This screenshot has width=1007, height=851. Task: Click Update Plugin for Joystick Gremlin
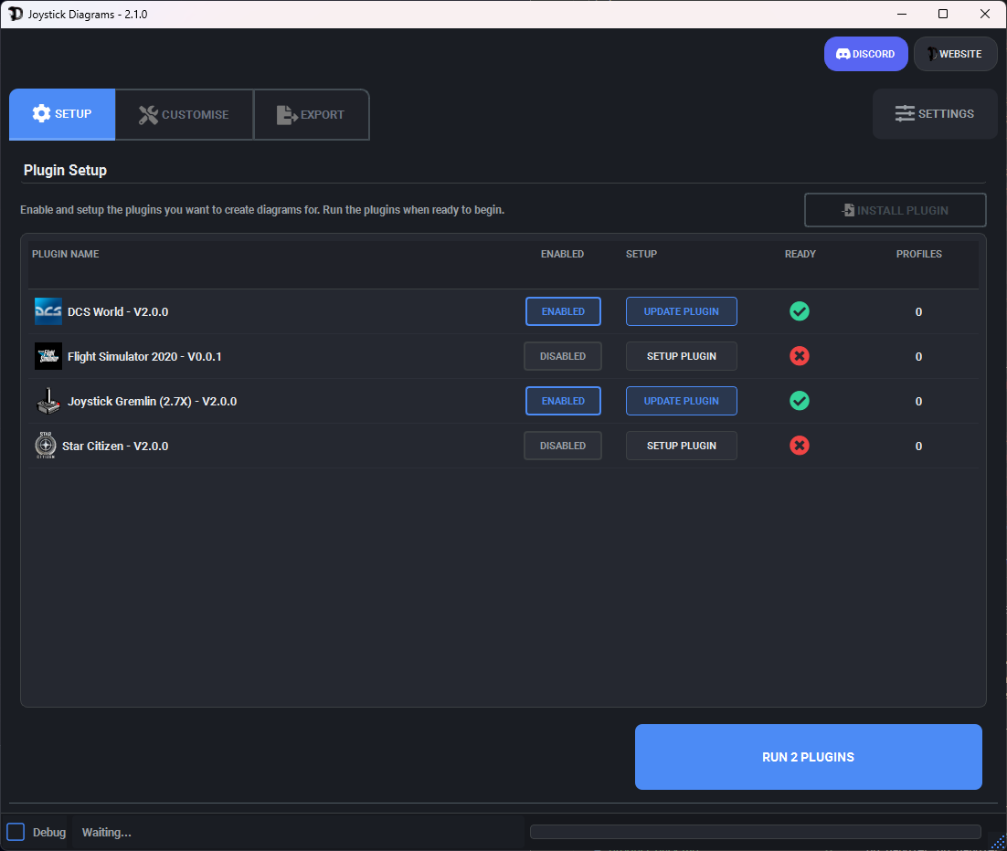[681, 400]
